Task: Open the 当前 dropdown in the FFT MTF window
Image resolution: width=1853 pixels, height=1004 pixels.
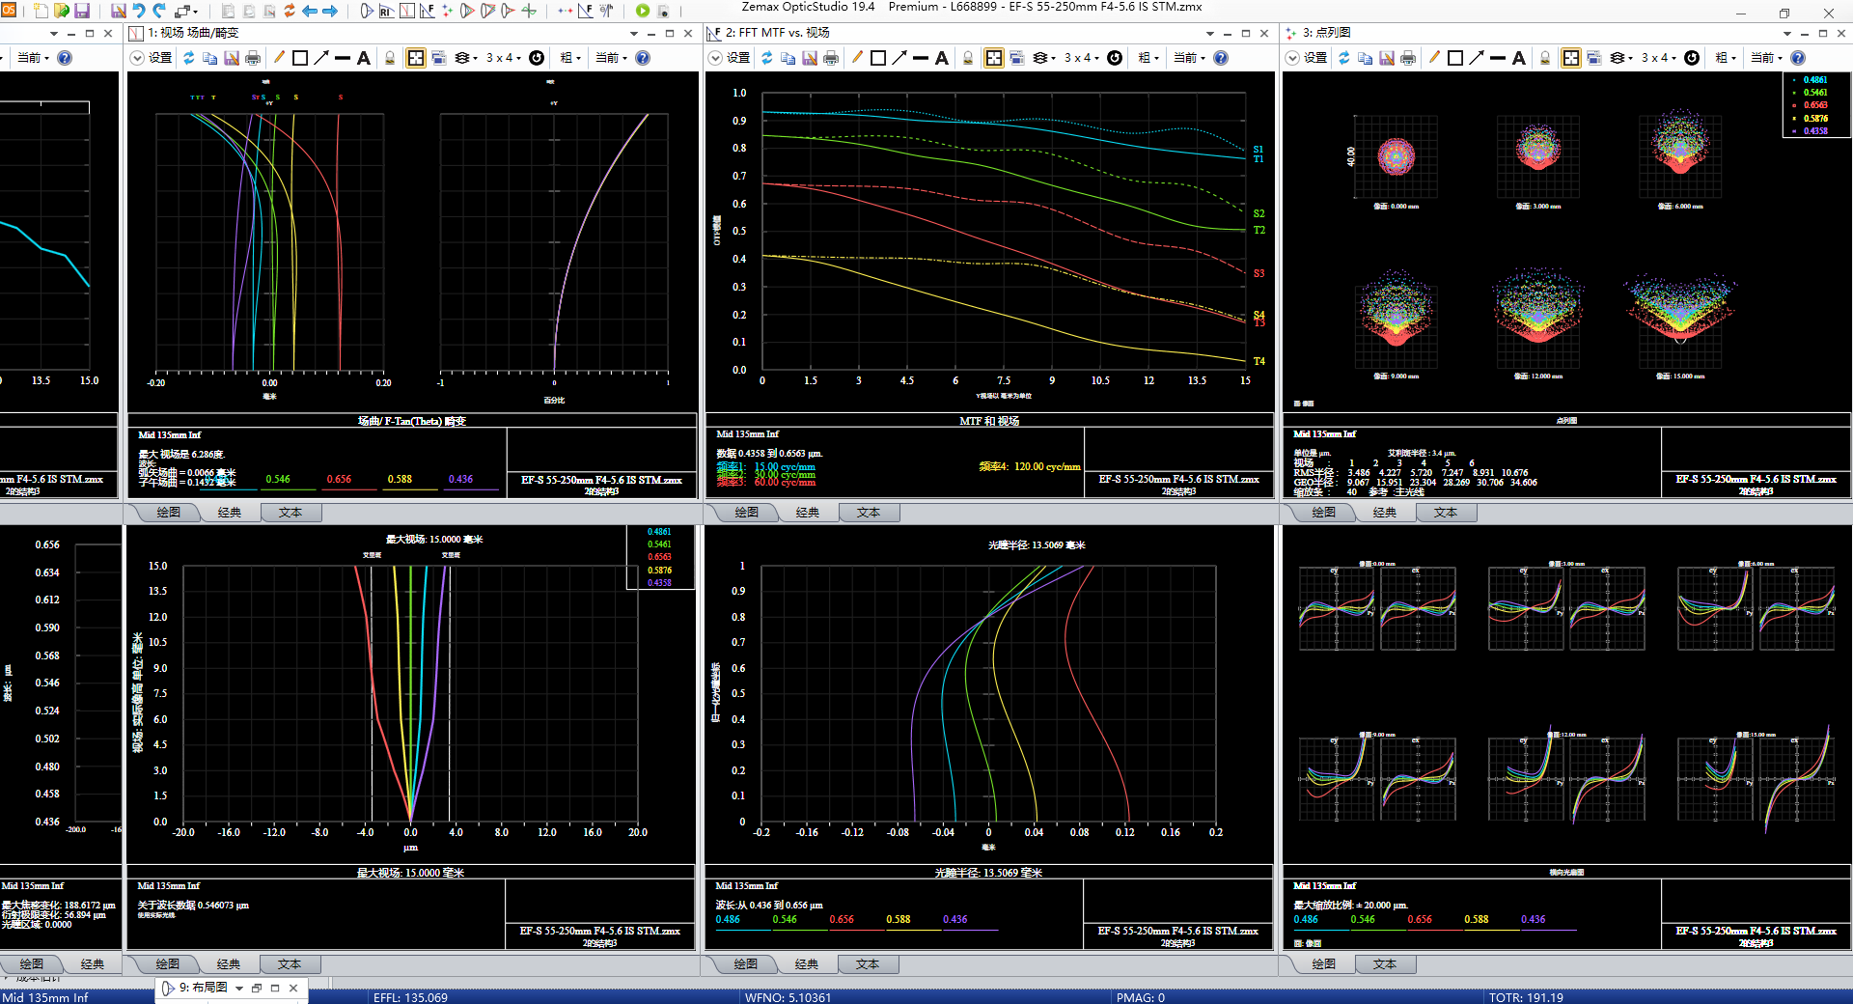Action: 1190,58
